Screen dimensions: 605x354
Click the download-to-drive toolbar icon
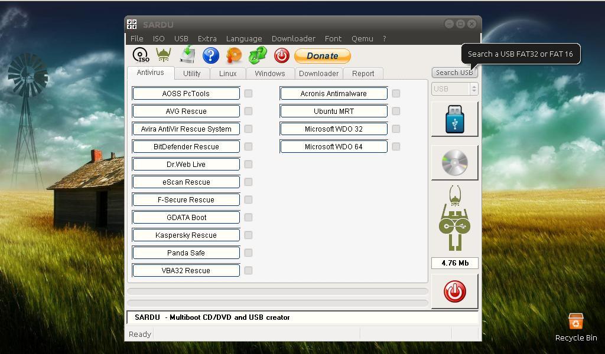(x=187, y=54)
